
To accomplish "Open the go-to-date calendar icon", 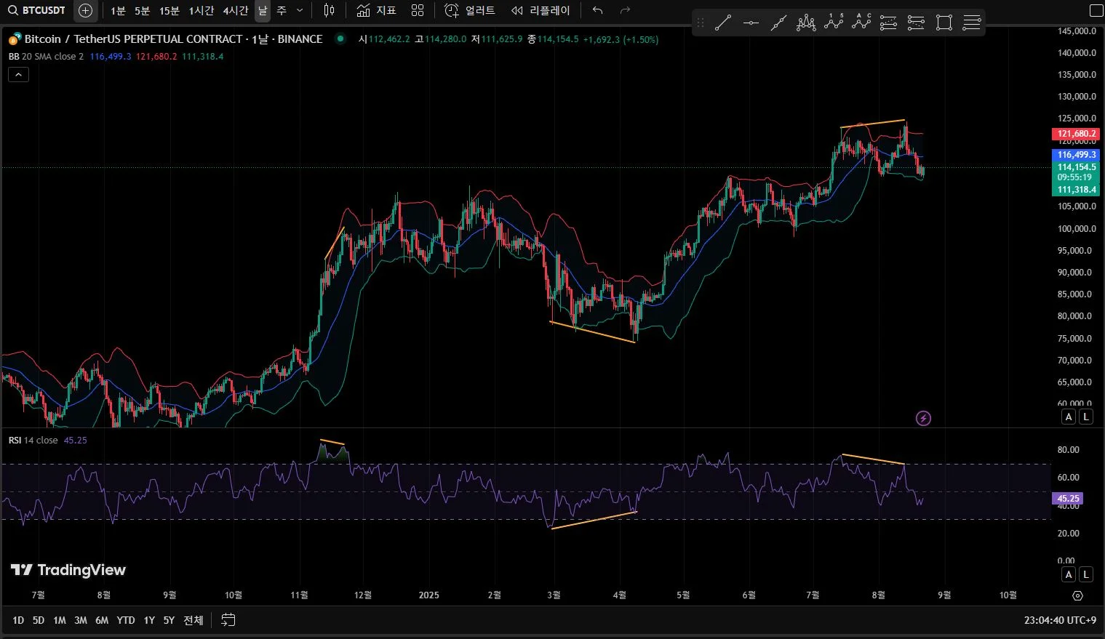I will 228,620.
